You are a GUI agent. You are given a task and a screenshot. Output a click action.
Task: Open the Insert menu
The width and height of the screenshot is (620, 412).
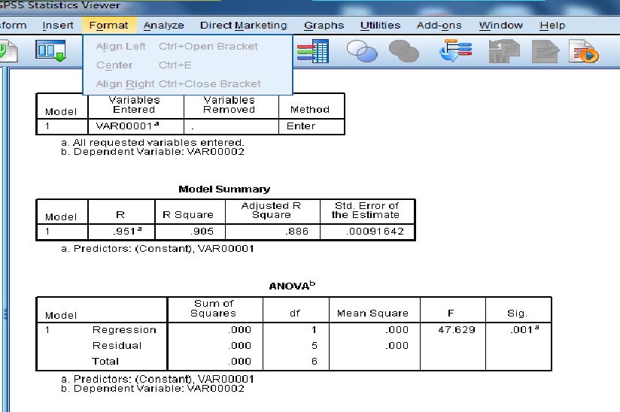(x=58, y=26)
